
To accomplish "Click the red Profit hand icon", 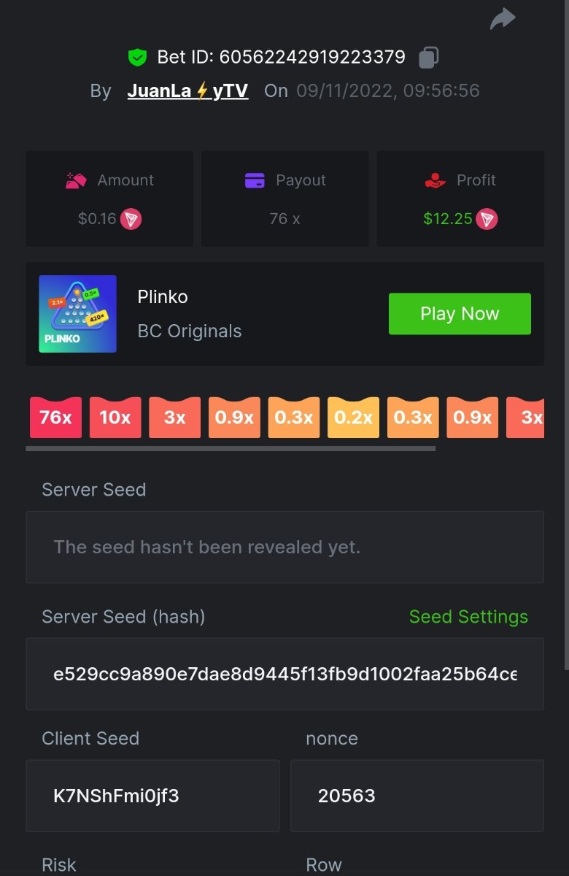I will [x=436, y=180].
